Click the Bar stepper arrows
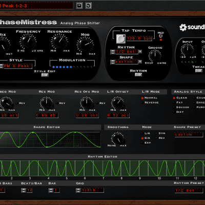This screenshot has height=205, width=205. (51, 190)
